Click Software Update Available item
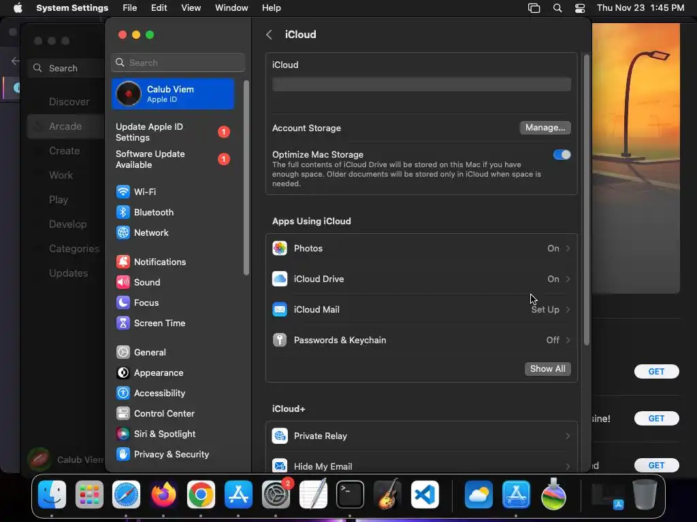This screenshot has width=697, height=522. 172,159
